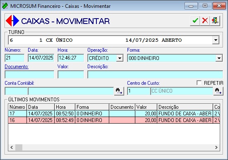
Task: Click the Conta Contábil code field
Action: point(16,91)
